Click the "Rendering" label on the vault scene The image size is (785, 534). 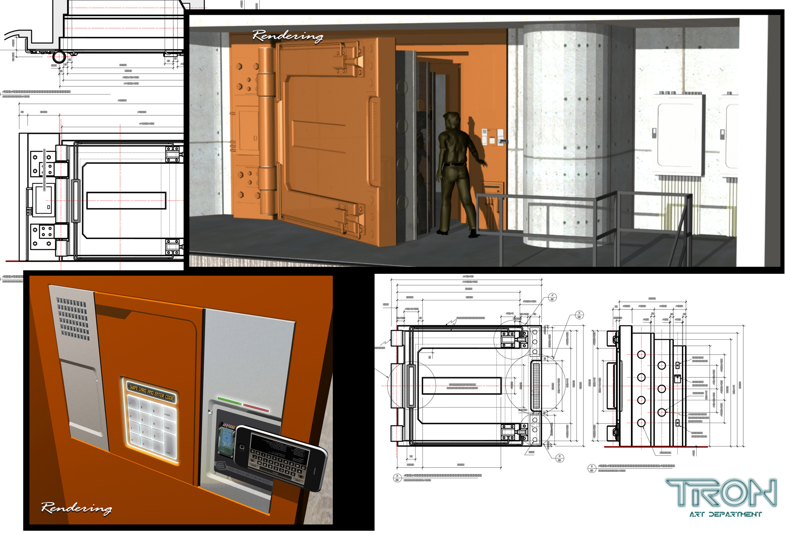287,36
